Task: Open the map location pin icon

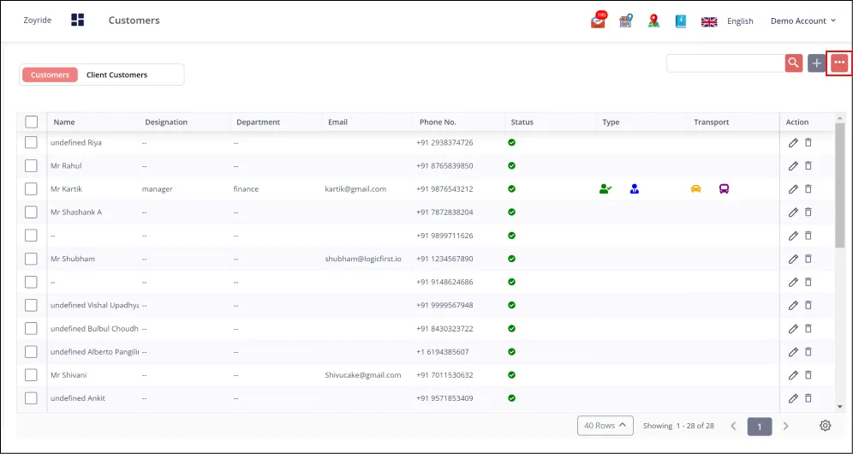Action: pos(654,21)
